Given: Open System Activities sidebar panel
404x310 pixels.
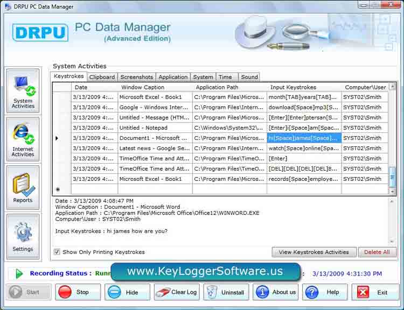Looking at the screenshot, I should pyautogui.click(x=23, y=91).
